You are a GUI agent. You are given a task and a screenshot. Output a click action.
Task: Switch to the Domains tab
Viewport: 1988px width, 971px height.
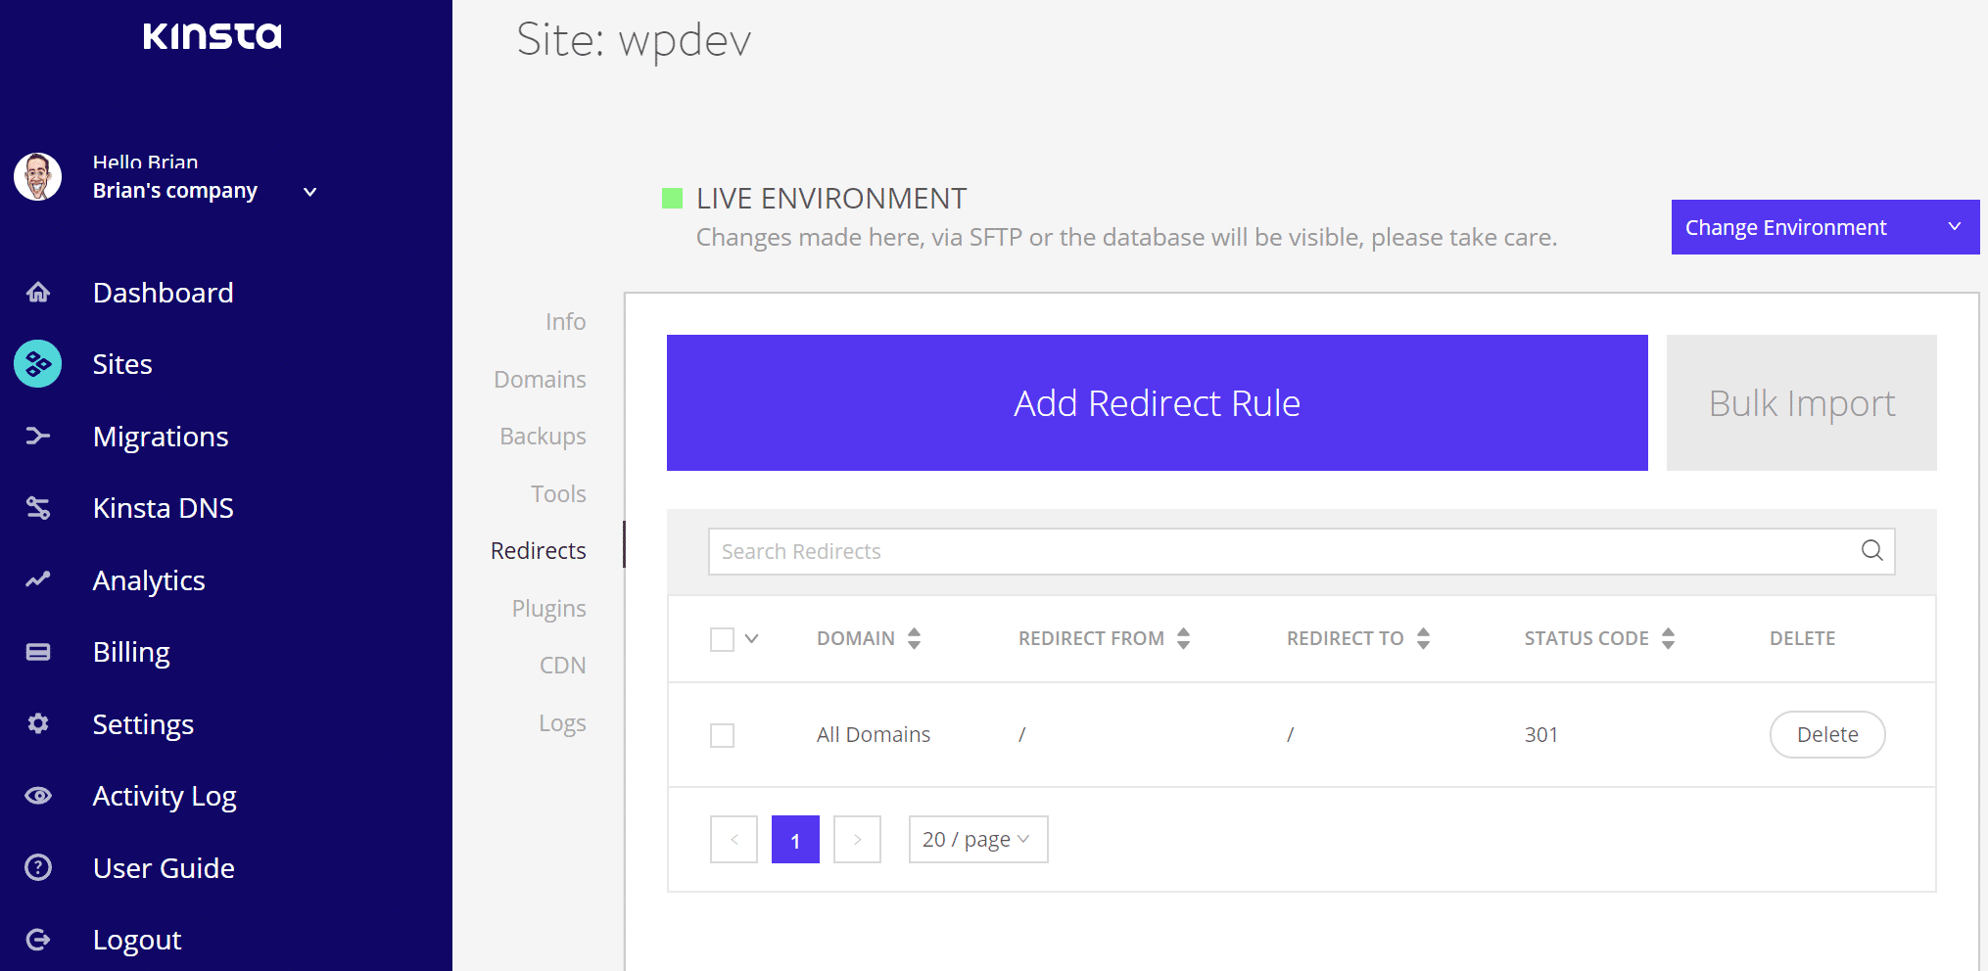pyautogui.click(x=540, y=379)
